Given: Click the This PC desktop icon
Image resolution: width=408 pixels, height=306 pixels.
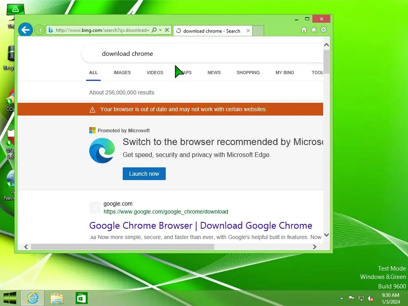Looking at the screenshot, I should (x=11, y=16).
